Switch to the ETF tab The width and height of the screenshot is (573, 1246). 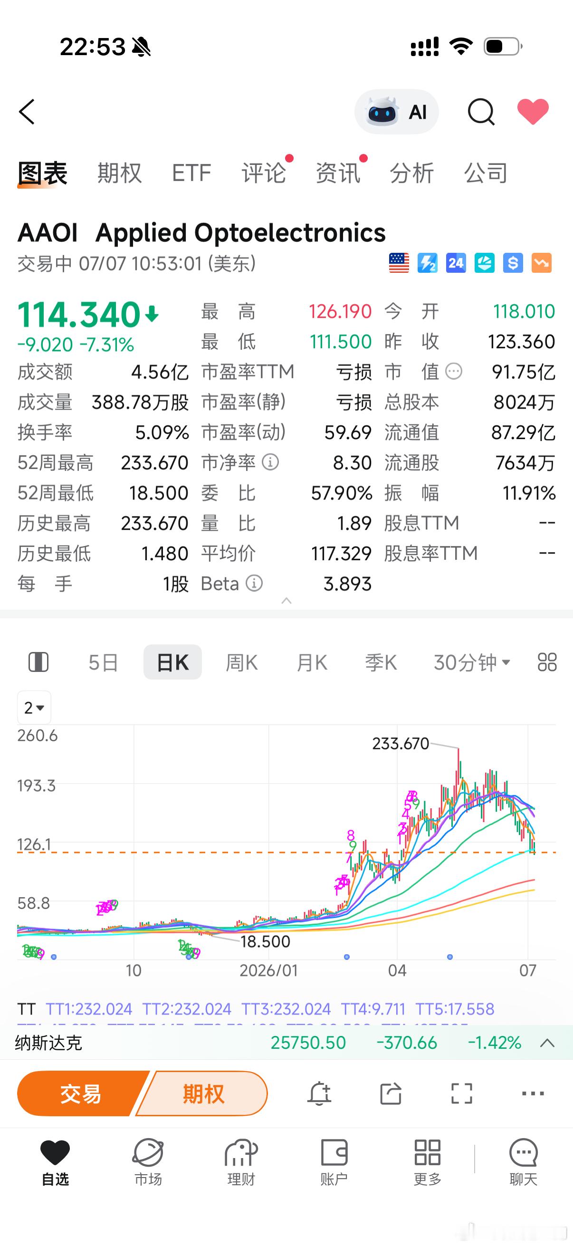[191, 173]
